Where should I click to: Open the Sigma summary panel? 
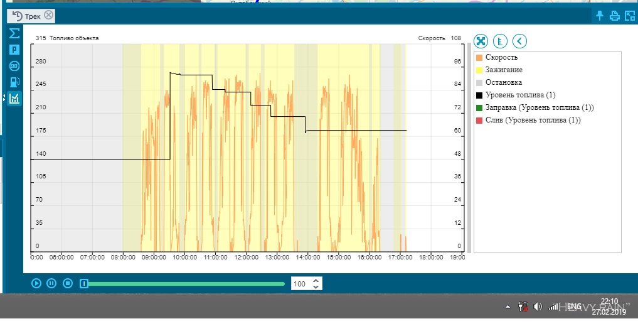pyautogui.click(x=14, y=33)
